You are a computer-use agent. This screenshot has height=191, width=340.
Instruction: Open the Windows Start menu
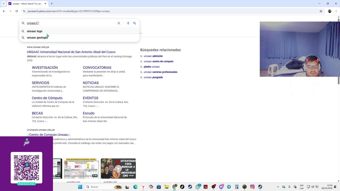pos(80,187)
